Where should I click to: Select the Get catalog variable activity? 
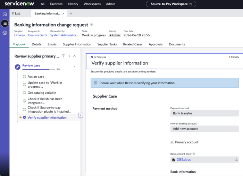(x=42, y=93)
